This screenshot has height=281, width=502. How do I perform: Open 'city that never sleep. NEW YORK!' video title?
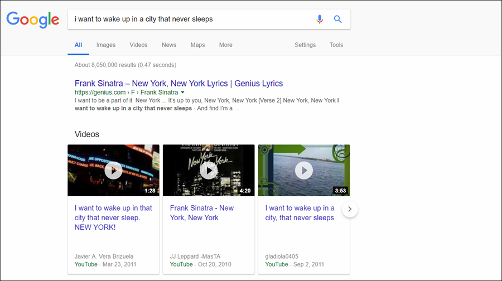pos(113,217)
